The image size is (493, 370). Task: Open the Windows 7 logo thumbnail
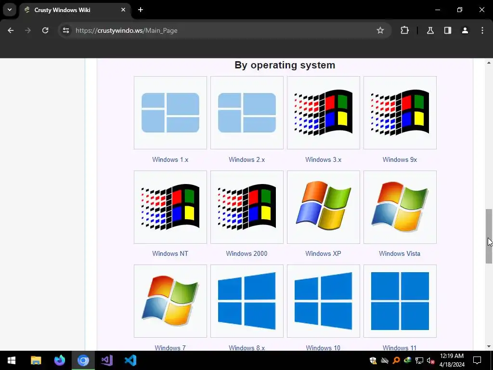click(170, 301)
